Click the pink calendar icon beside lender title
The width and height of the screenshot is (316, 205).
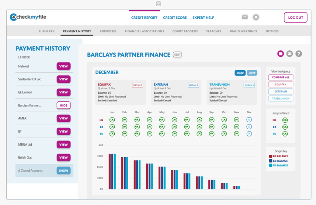coord(281,54)
